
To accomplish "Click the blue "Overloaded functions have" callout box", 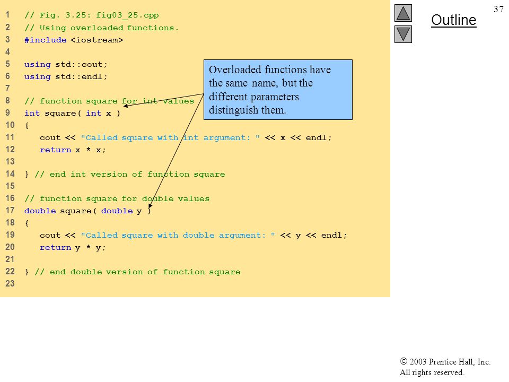I will click(278, 90).
